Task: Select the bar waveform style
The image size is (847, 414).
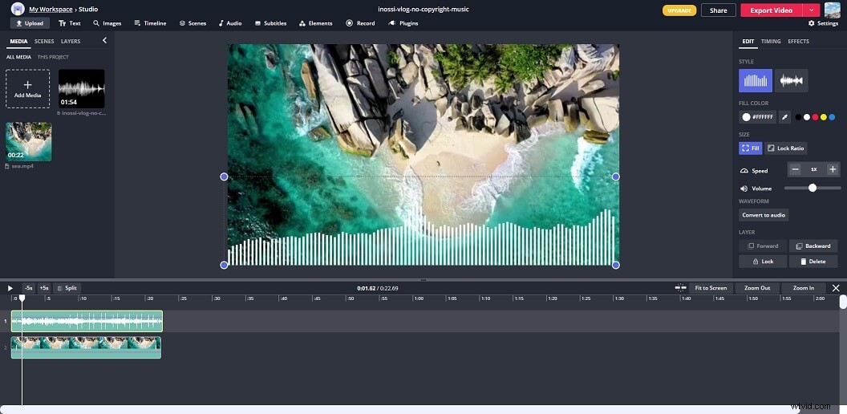Action: (756, 80)
